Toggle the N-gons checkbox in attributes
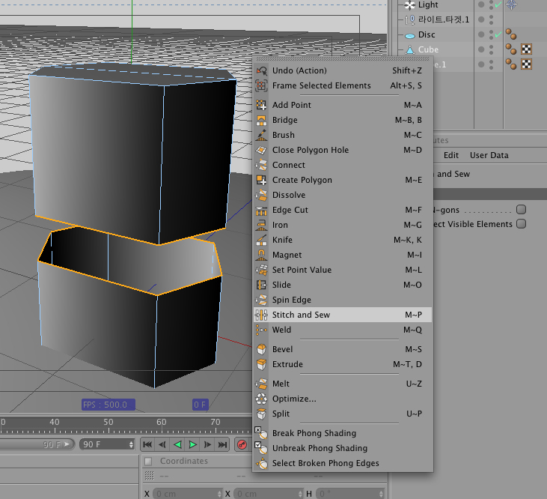The height and width of the screenshot is (499, 547). 522,210
